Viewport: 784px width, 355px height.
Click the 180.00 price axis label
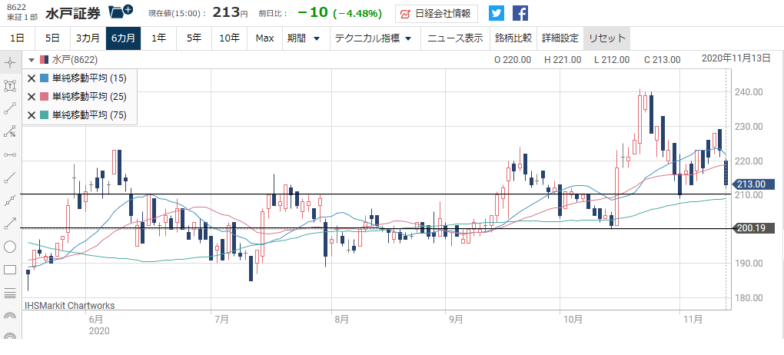coord(749,297)
